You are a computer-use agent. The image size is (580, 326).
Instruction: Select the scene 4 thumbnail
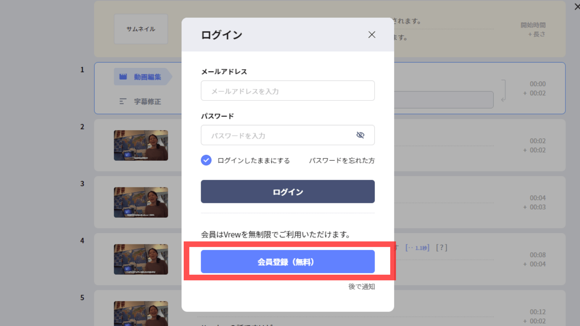tap(141, 259)
